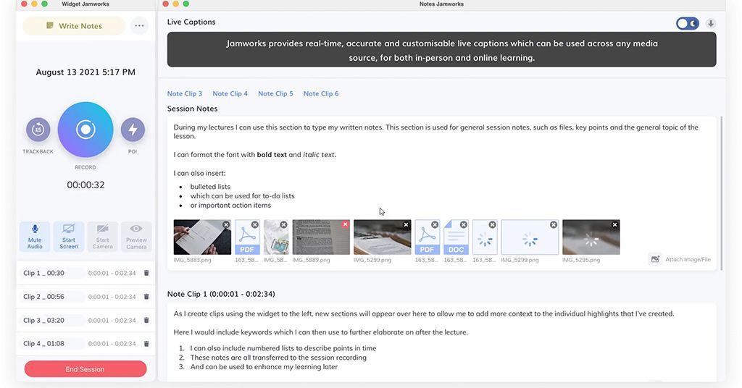
Task: Delete Clip 1 with trash icon
Action: (x=146, y=273)
